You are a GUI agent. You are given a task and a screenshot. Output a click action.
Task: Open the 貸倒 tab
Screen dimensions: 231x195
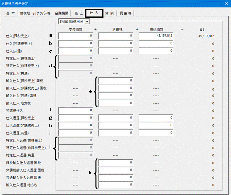pos(109,13)
